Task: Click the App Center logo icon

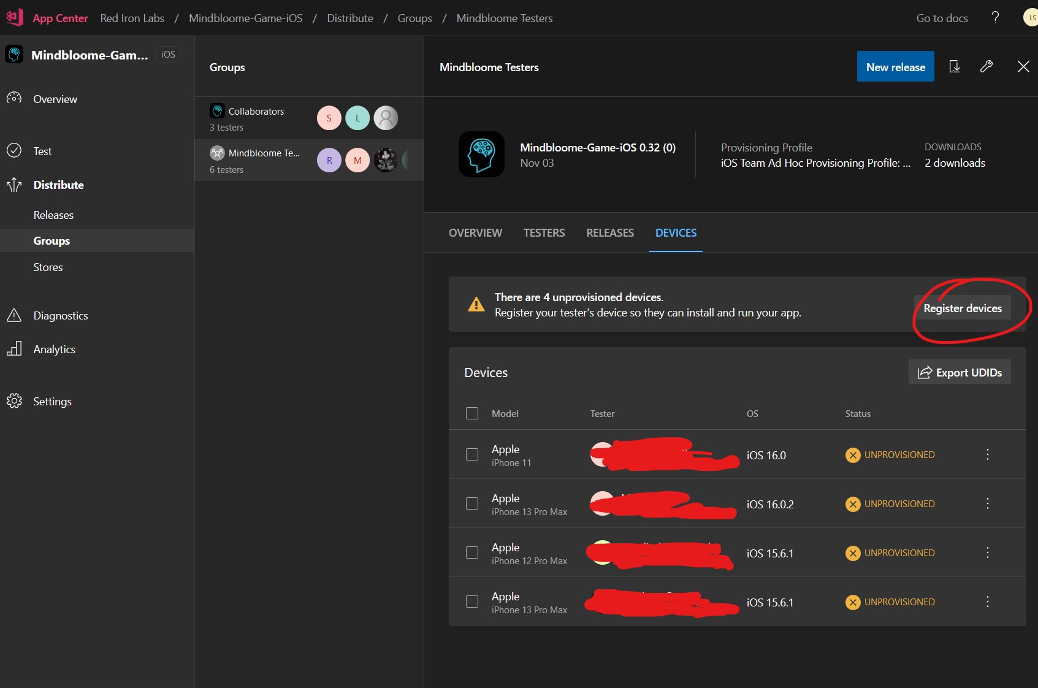Action: [x=14, y=17]
